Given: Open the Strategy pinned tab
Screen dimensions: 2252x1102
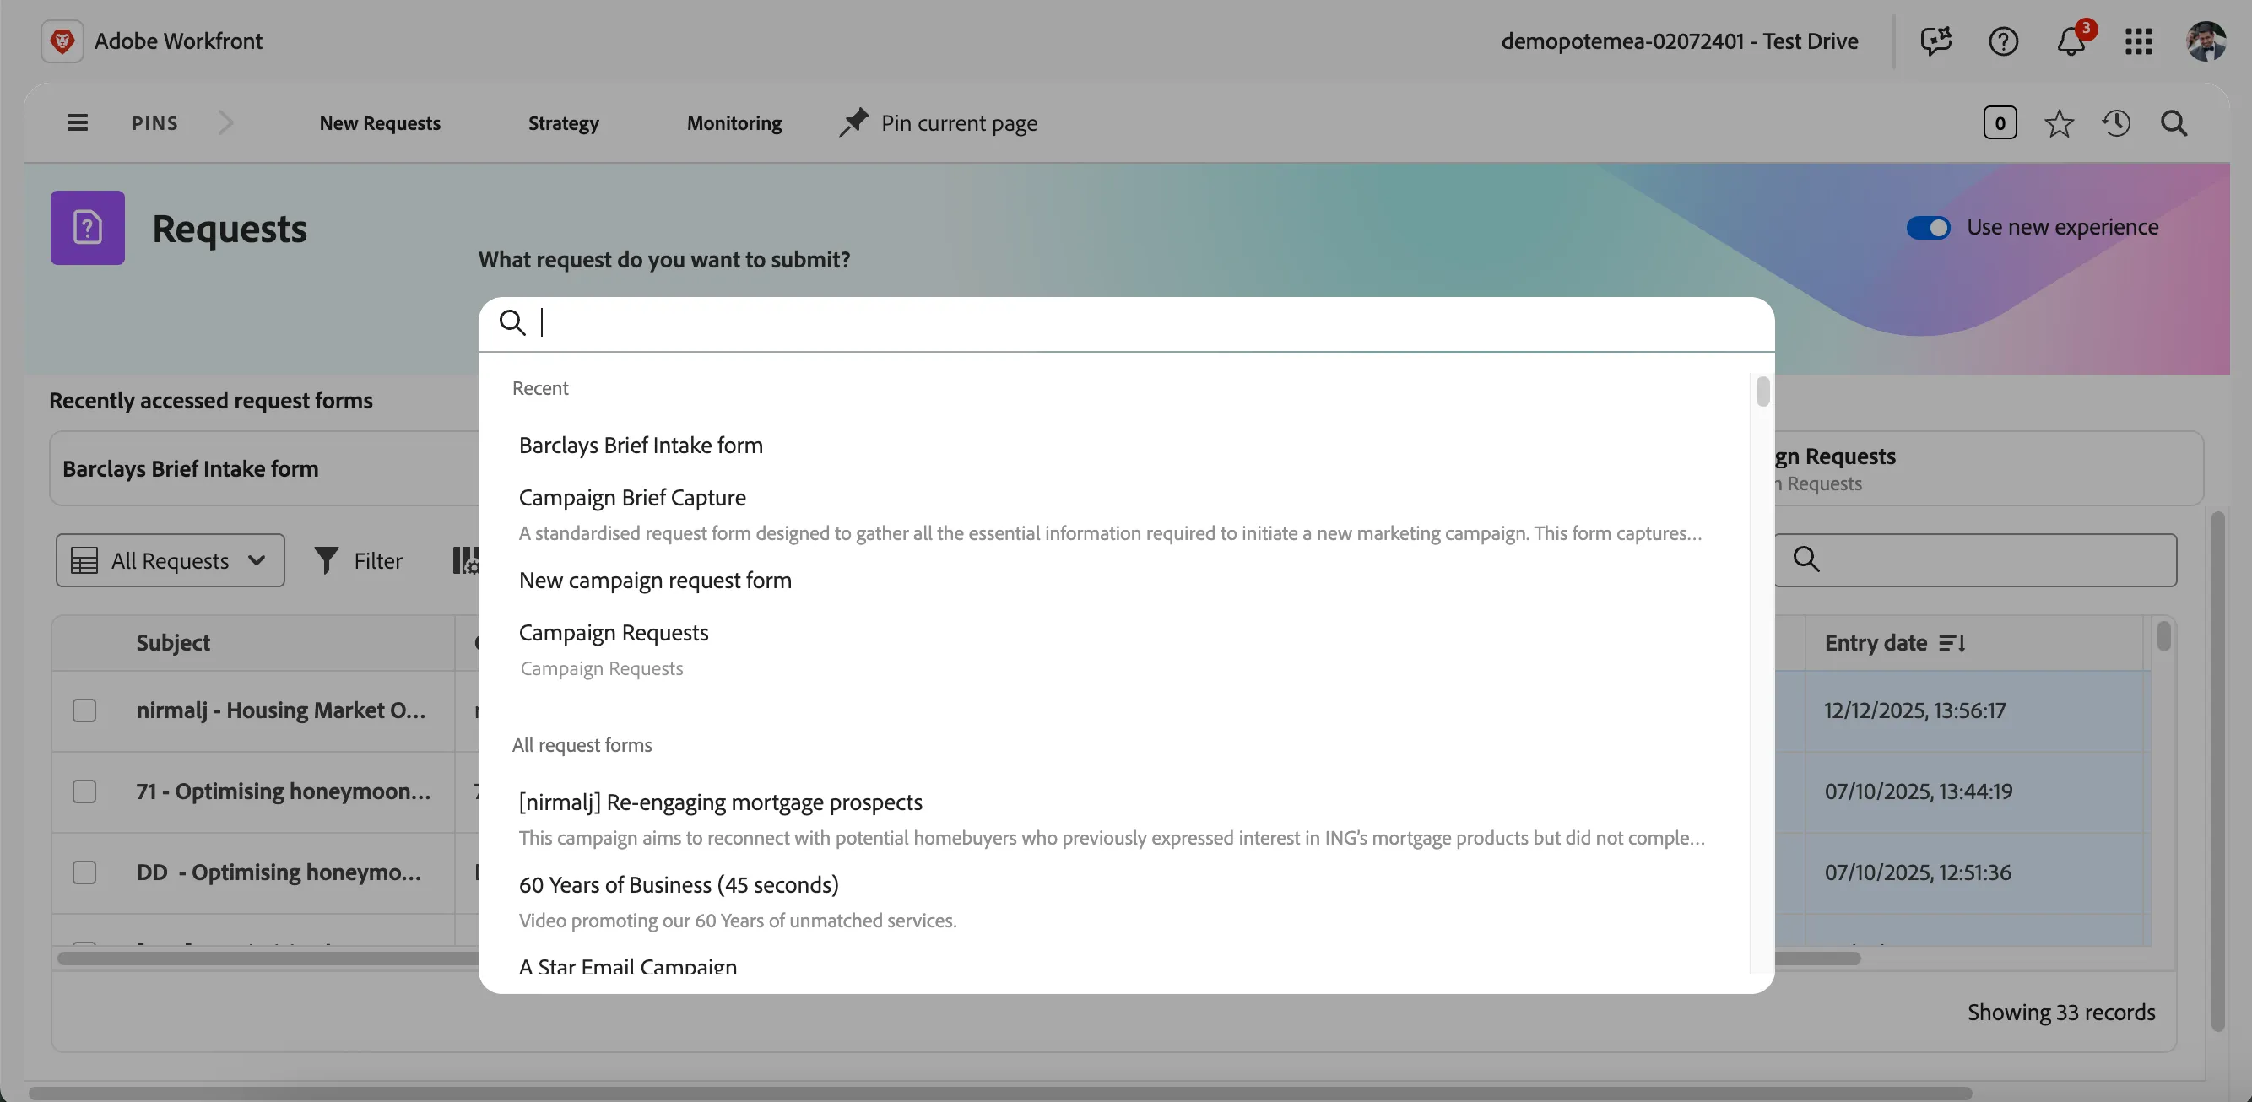Looking at the screenshot, I should click(563, 123).
